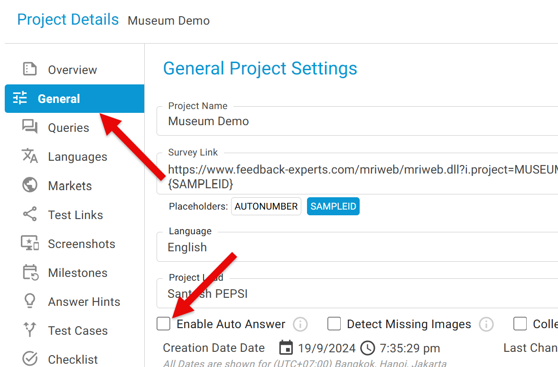Click the Markets globe icon

(30, 185)
